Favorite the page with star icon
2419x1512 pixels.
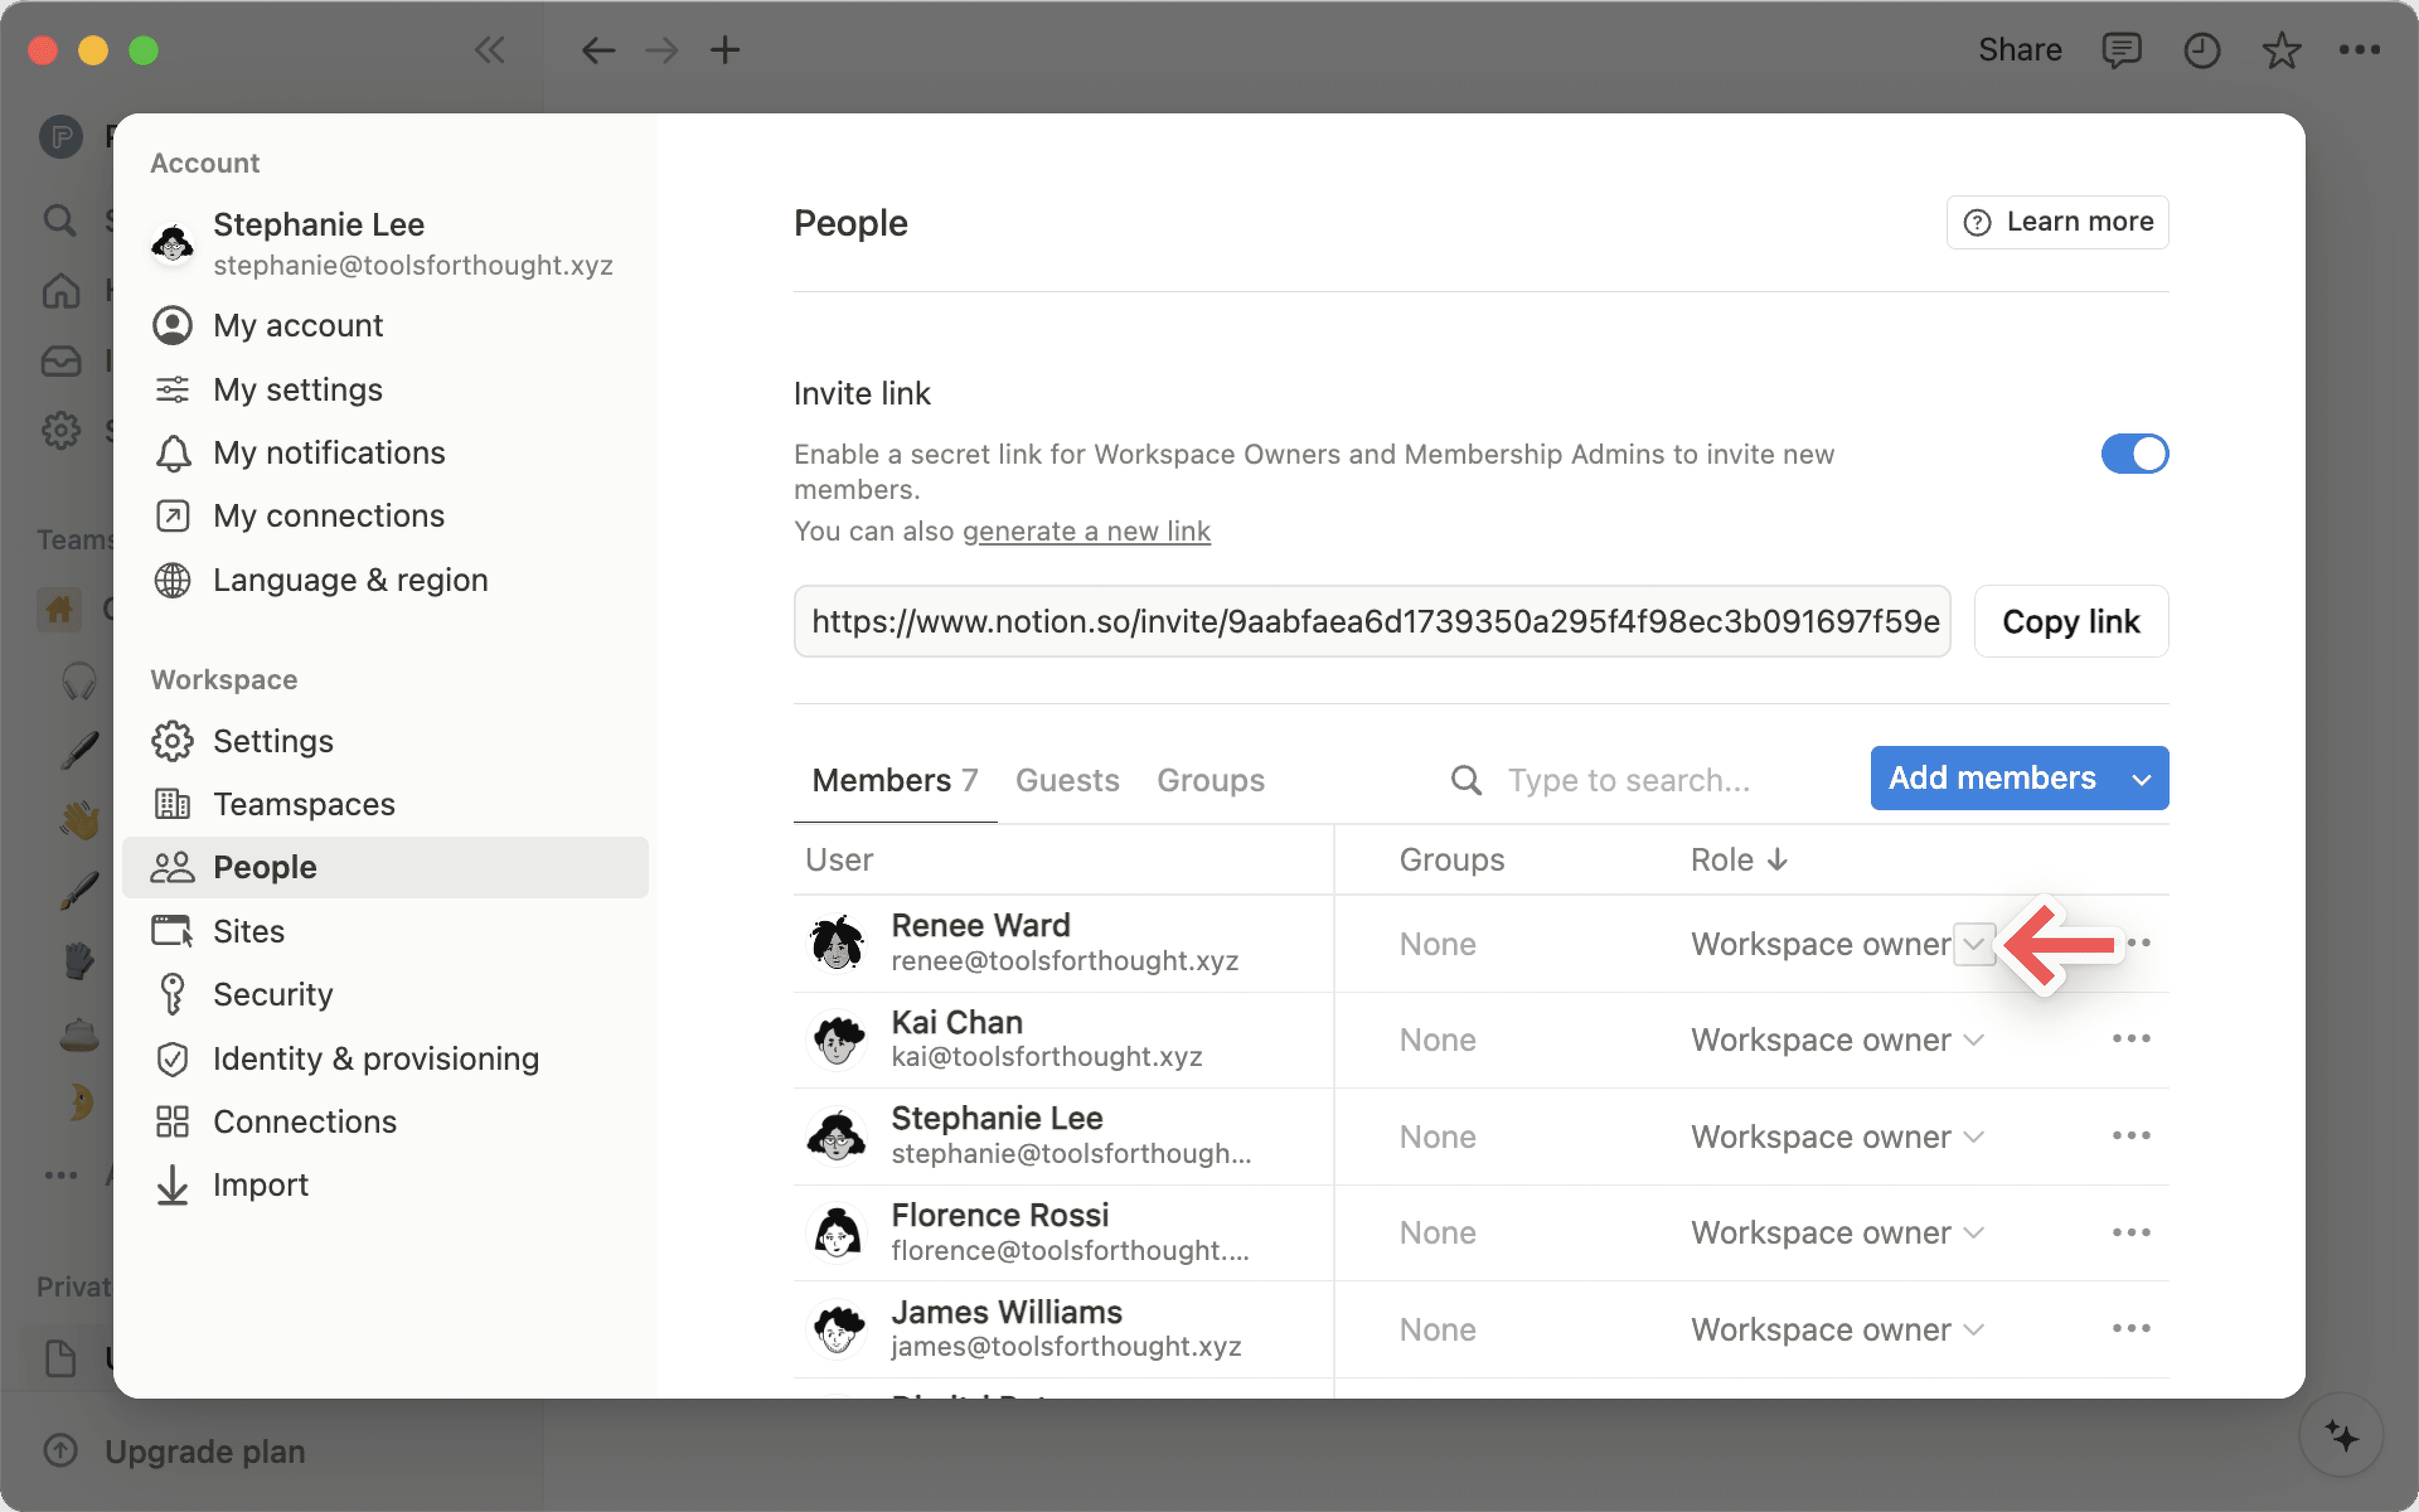2281,50
